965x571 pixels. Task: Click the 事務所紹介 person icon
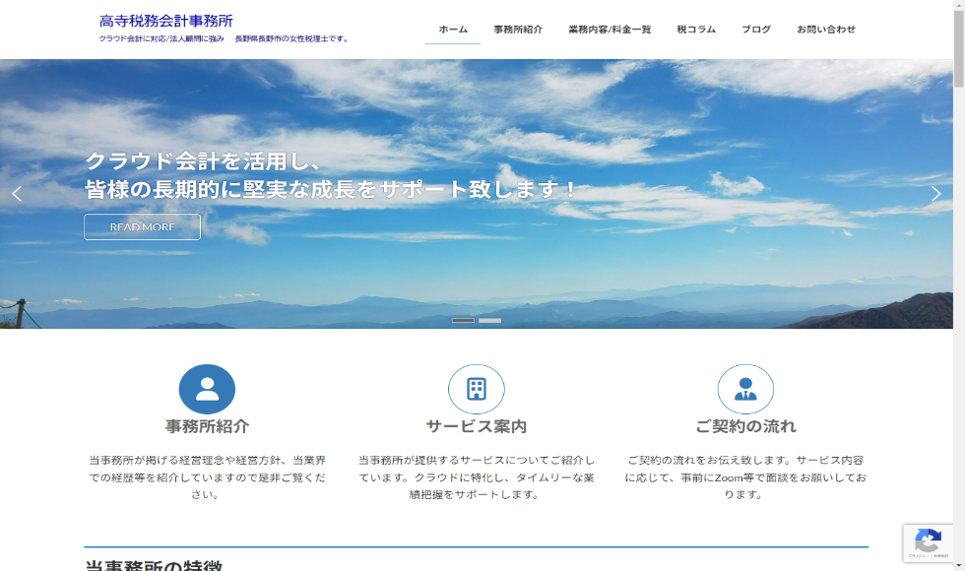click(x=207, y=389)
